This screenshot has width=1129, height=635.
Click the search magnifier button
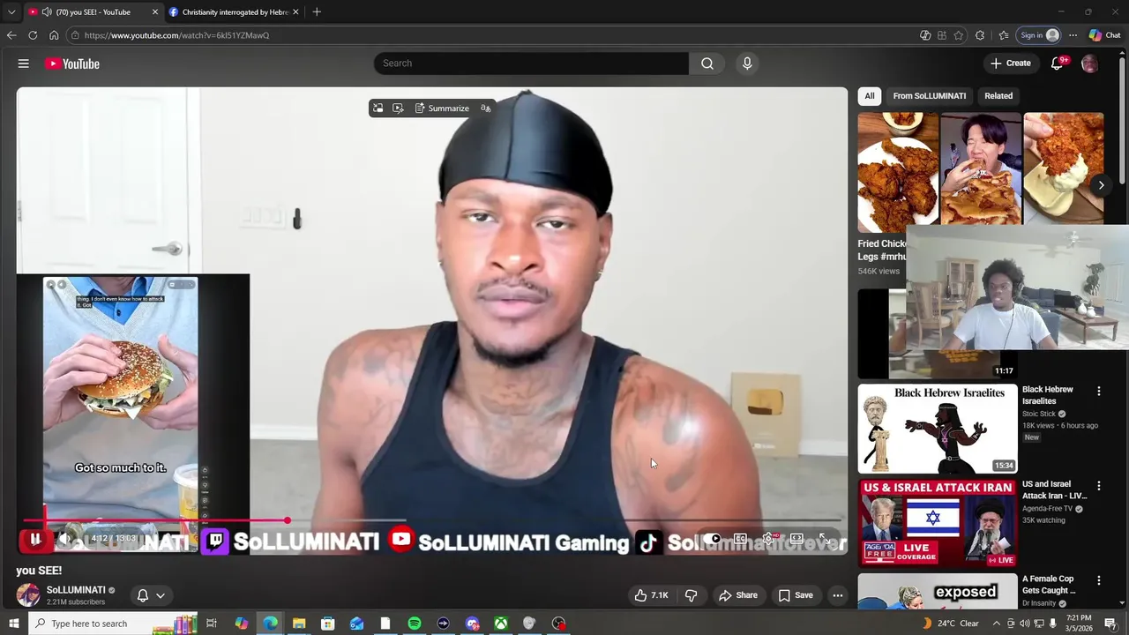click(707, 63)
